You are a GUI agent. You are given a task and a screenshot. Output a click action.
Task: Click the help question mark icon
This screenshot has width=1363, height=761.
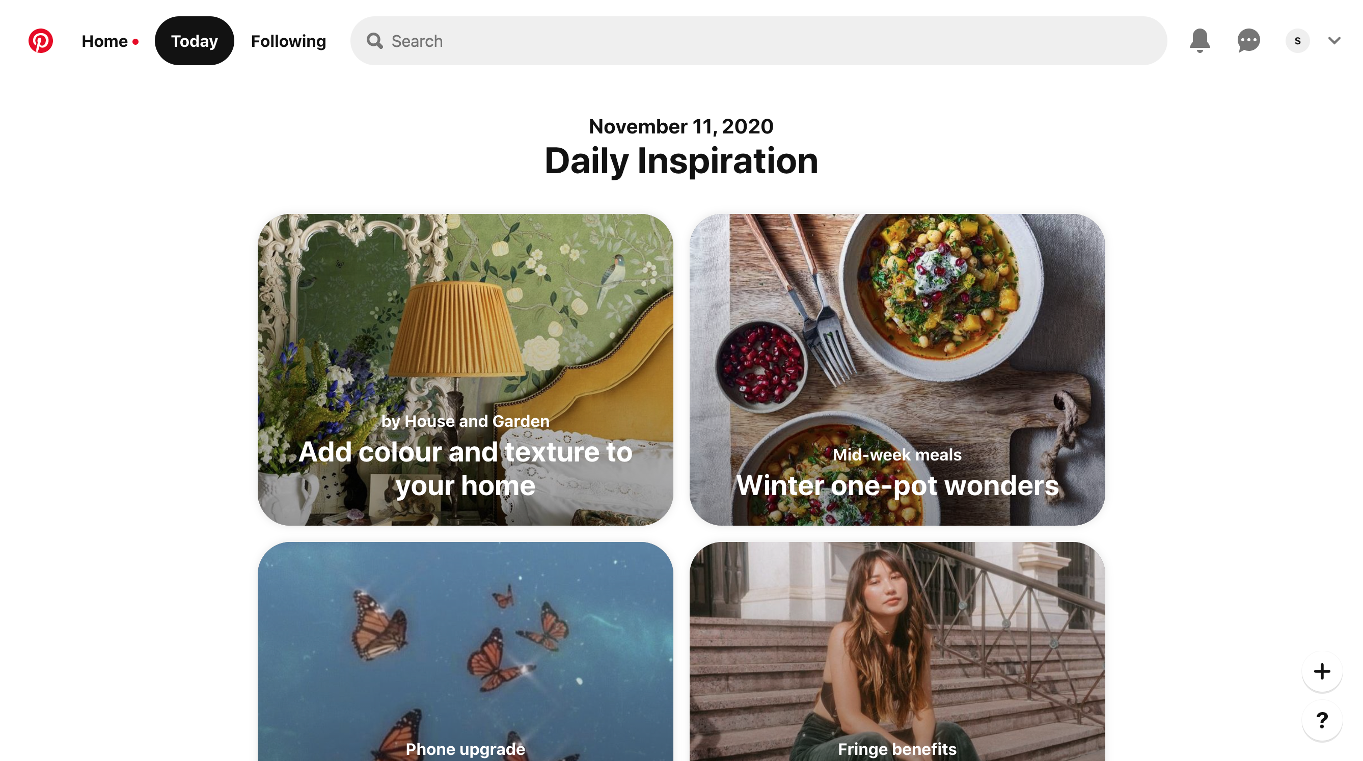pyautogui.click(x=1322, y=720)
